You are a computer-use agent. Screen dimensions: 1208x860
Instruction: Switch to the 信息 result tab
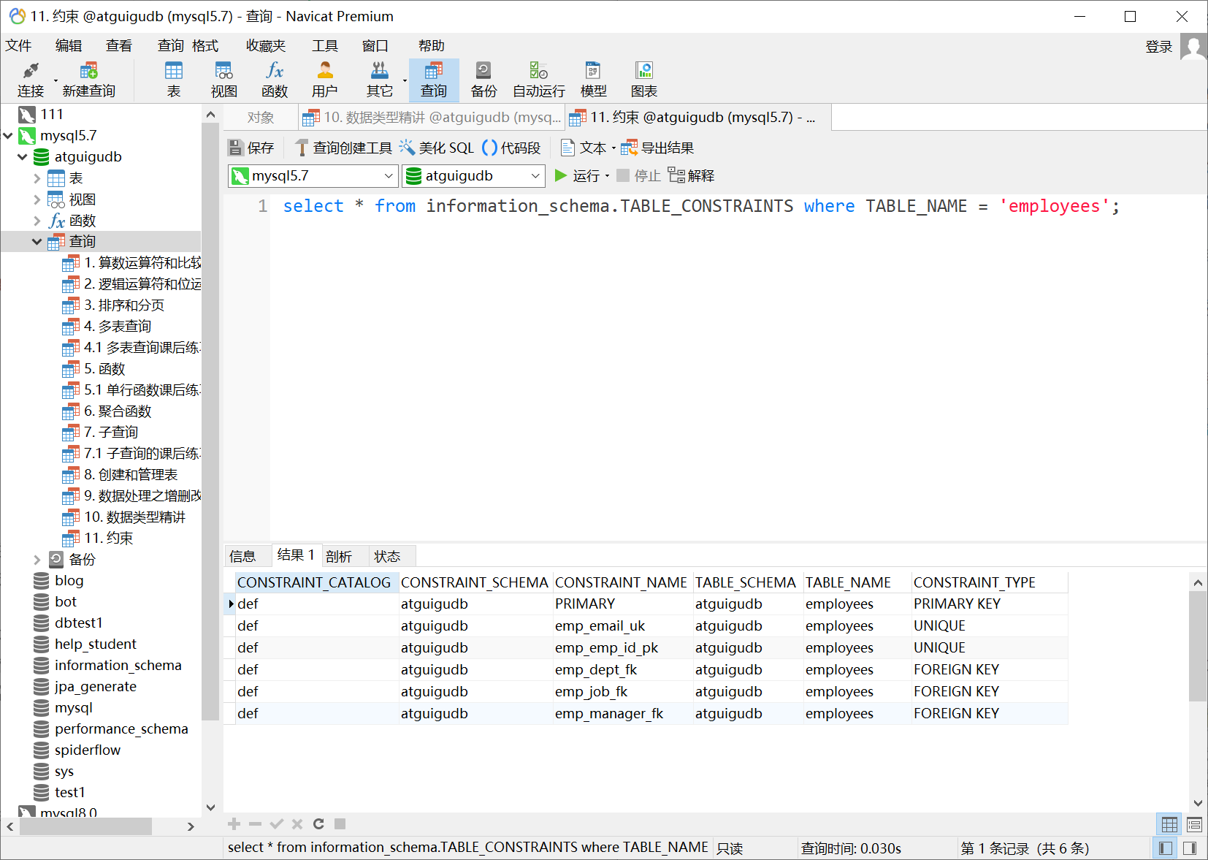coord(242,557)
